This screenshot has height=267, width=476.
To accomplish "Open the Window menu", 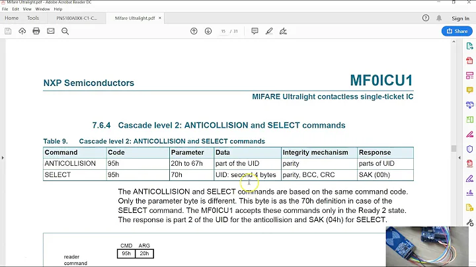I will point(42,9).
